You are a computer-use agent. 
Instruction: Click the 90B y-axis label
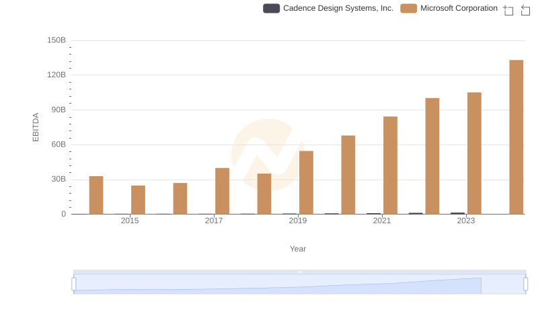click(x=59, y=110)
